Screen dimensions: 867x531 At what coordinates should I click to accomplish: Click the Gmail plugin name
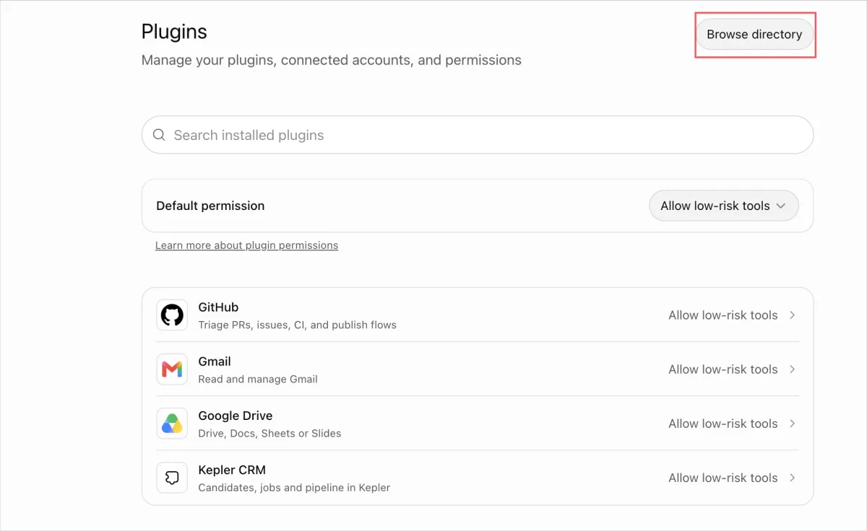point(215,361)
